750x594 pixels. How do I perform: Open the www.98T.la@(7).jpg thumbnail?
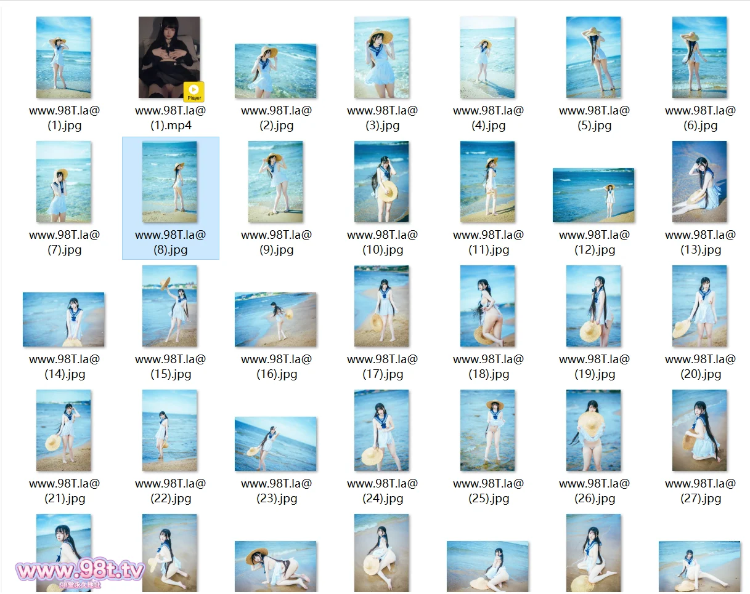(63, 182)
